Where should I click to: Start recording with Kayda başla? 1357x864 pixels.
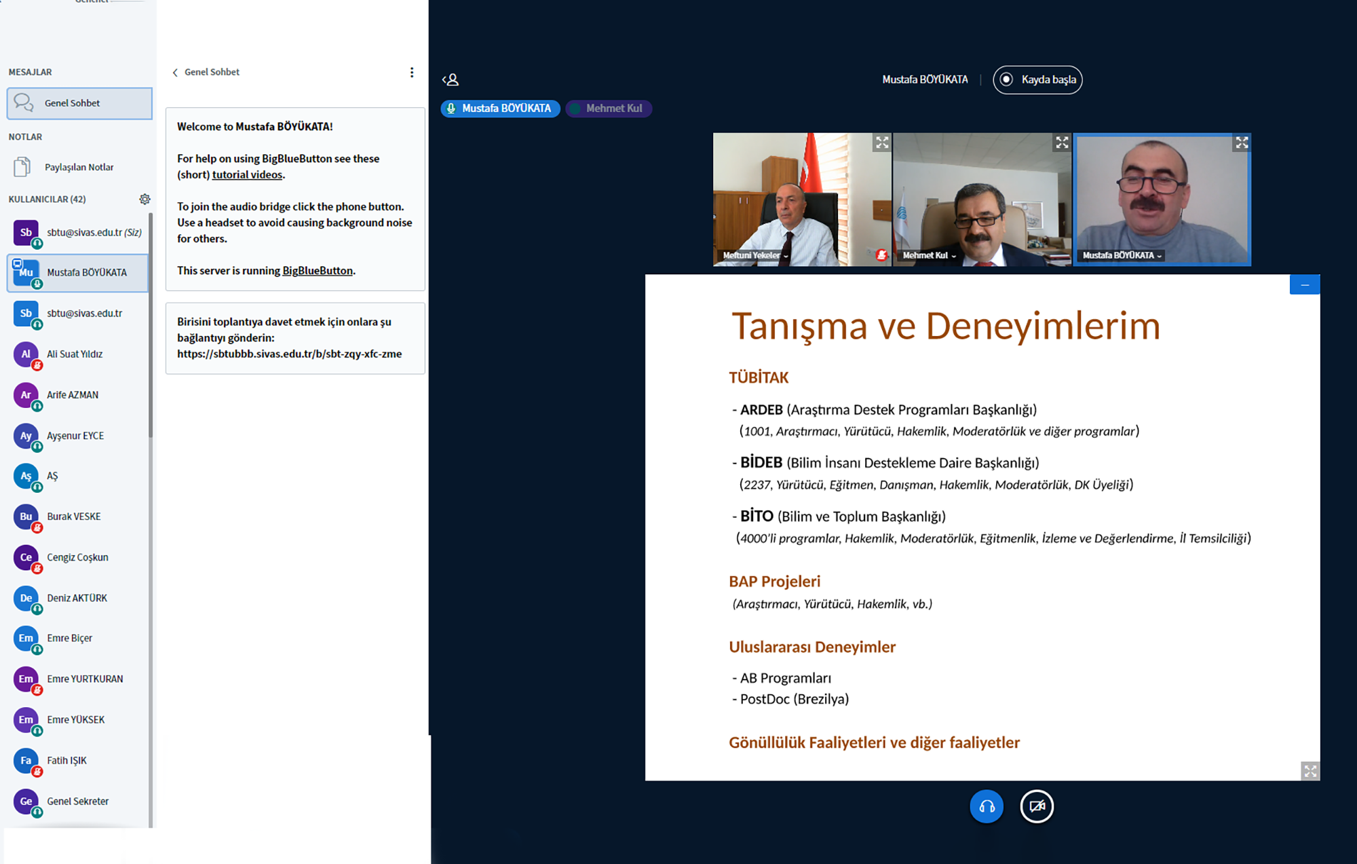pyautogui.click(x=1037, y=79)
